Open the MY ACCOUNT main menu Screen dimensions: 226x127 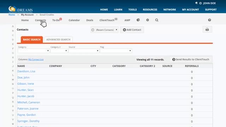pyautogui.click(x=190, y=10)
